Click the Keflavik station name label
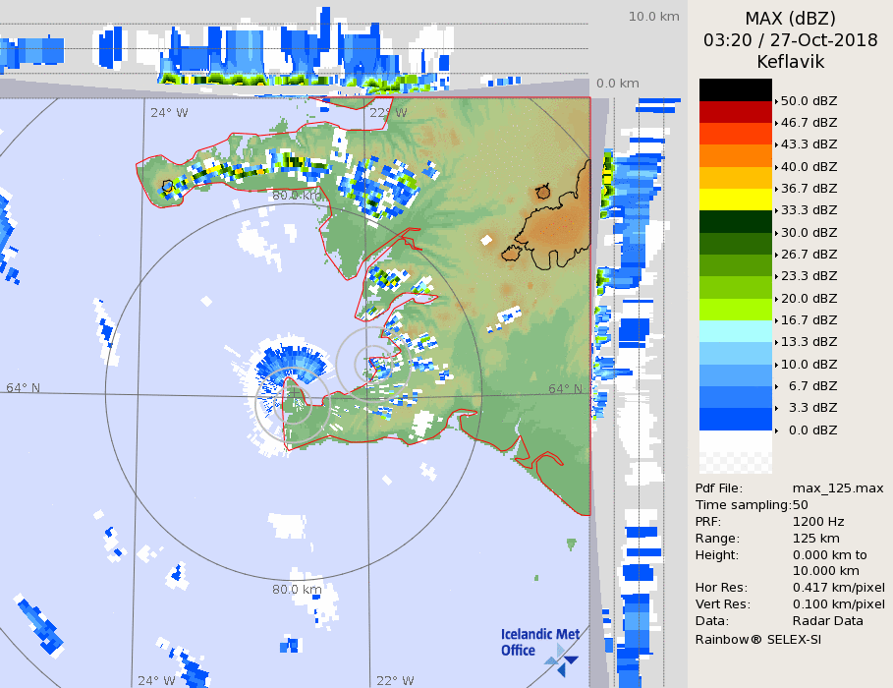893x688 pixels. 790,62
